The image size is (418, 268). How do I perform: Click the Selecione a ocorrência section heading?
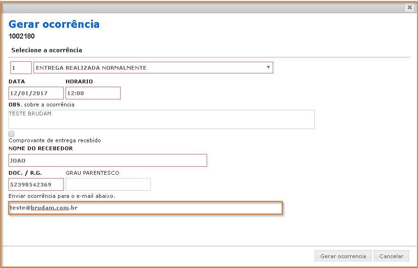tap(47, 50)
